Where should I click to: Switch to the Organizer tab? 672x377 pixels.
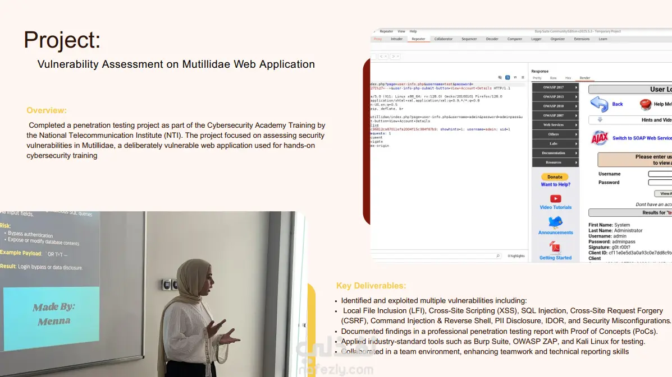pos(557,39)
